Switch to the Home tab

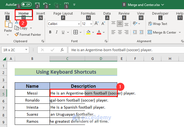[24, 14]
